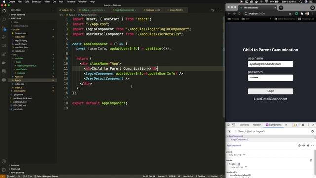
Task: Collapse the State hook entry
Action: point(228,164)
